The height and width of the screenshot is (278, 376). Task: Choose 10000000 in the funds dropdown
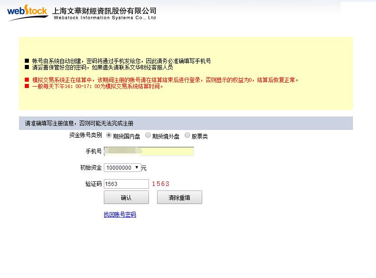point(119,167)
